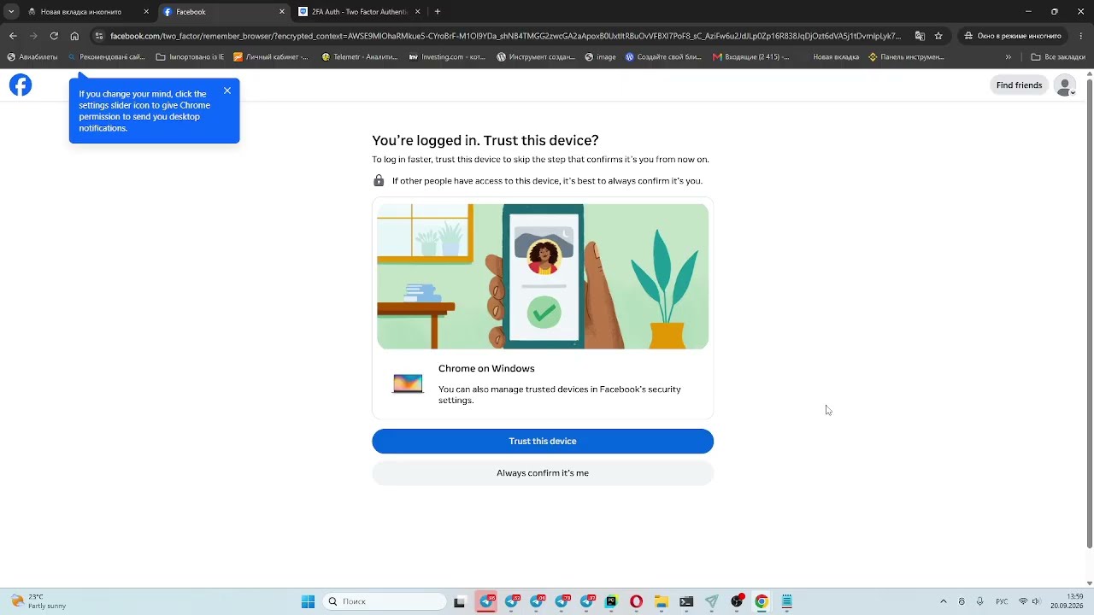
Task: Open Investing.com bookmark
Action: click(447, 57)
